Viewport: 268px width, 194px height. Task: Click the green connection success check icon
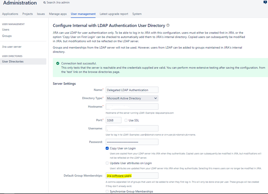tap(58, 63)
